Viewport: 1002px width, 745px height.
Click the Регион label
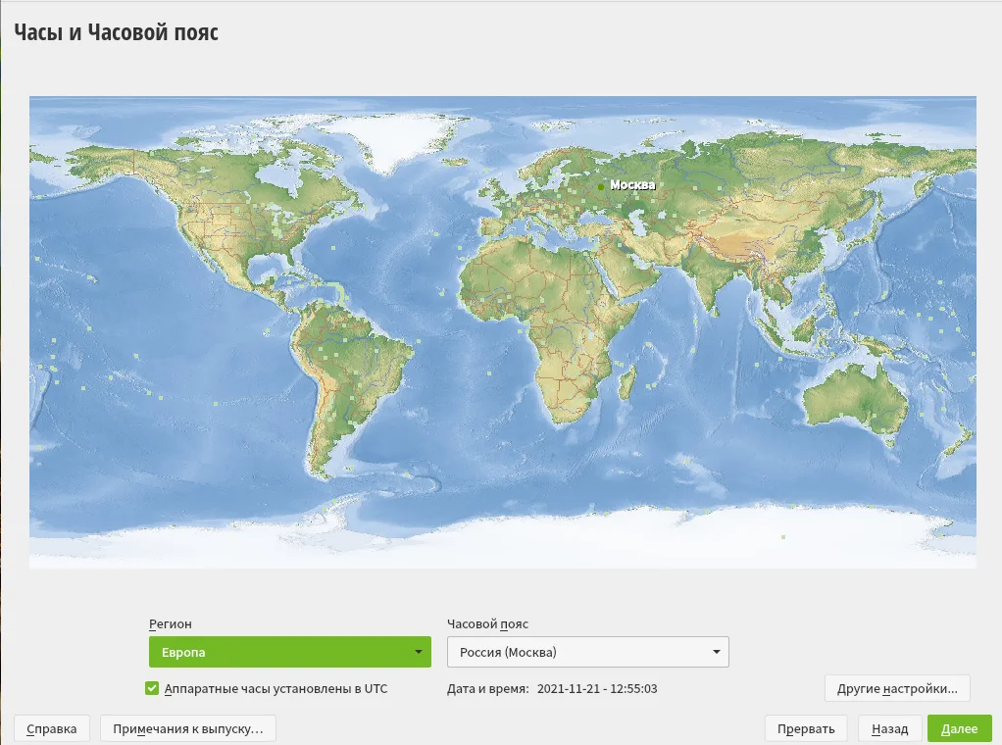[x=170, y=623]
